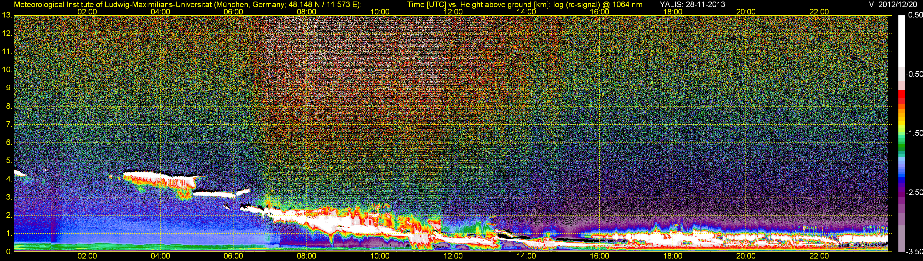Select the 13 km height axis label

(x=6, y=15)
